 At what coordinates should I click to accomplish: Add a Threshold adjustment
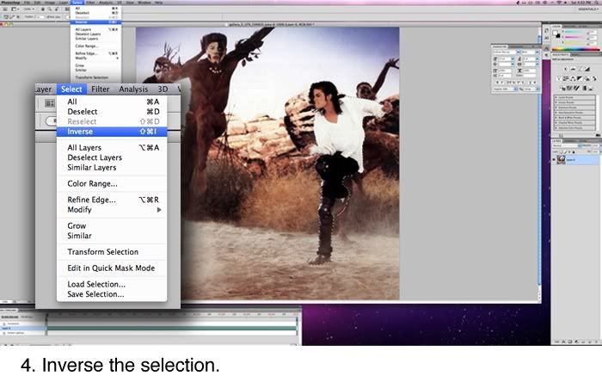[577, 89]
